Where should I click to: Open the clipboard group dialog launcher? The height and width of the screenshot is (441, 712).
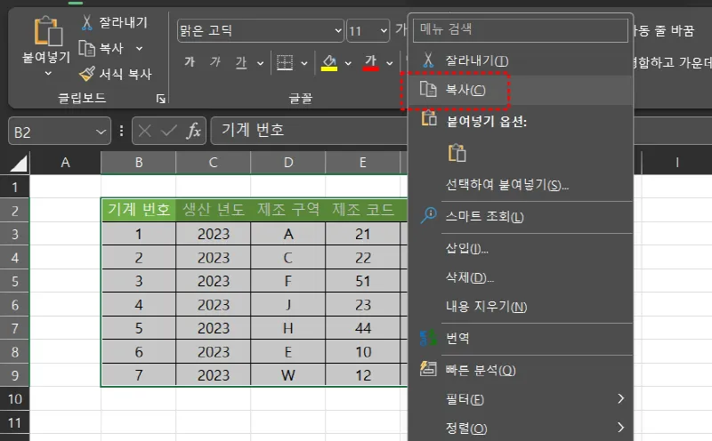pos(161,99)
